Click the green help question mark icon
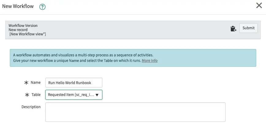Viewport: 266px width, 124px height. 42,7
